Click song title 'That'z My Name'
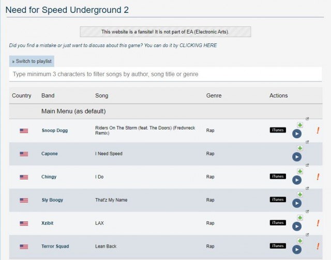This screenshot has width=331, height=260. click(111, 200)
